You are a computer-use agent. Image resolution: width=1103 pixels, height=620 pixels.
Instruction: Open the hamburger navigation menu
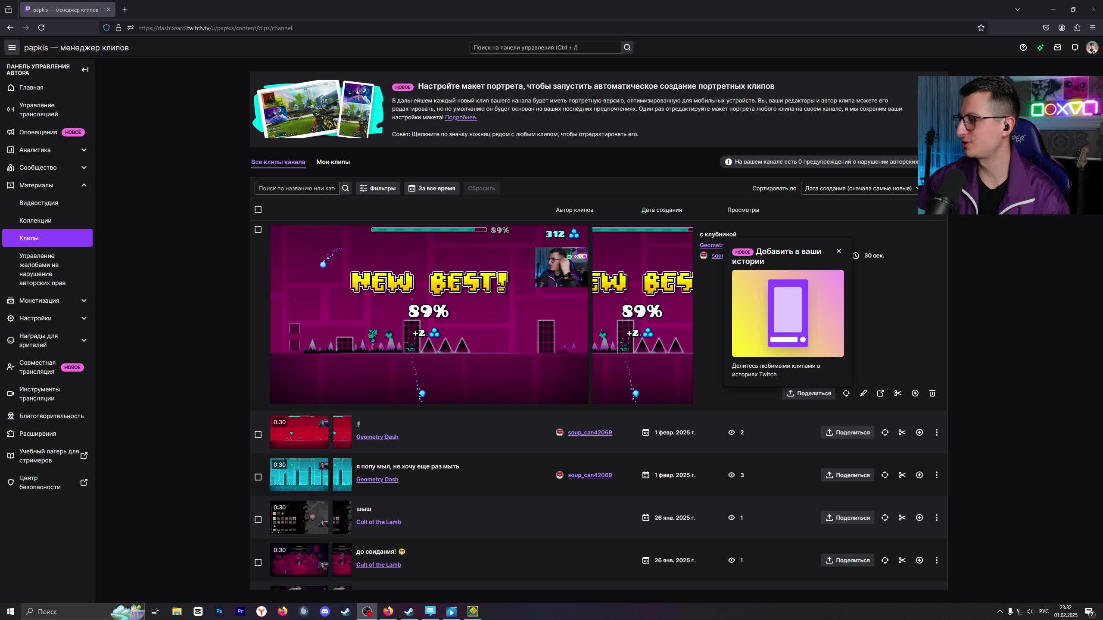(x=12, y=47)
